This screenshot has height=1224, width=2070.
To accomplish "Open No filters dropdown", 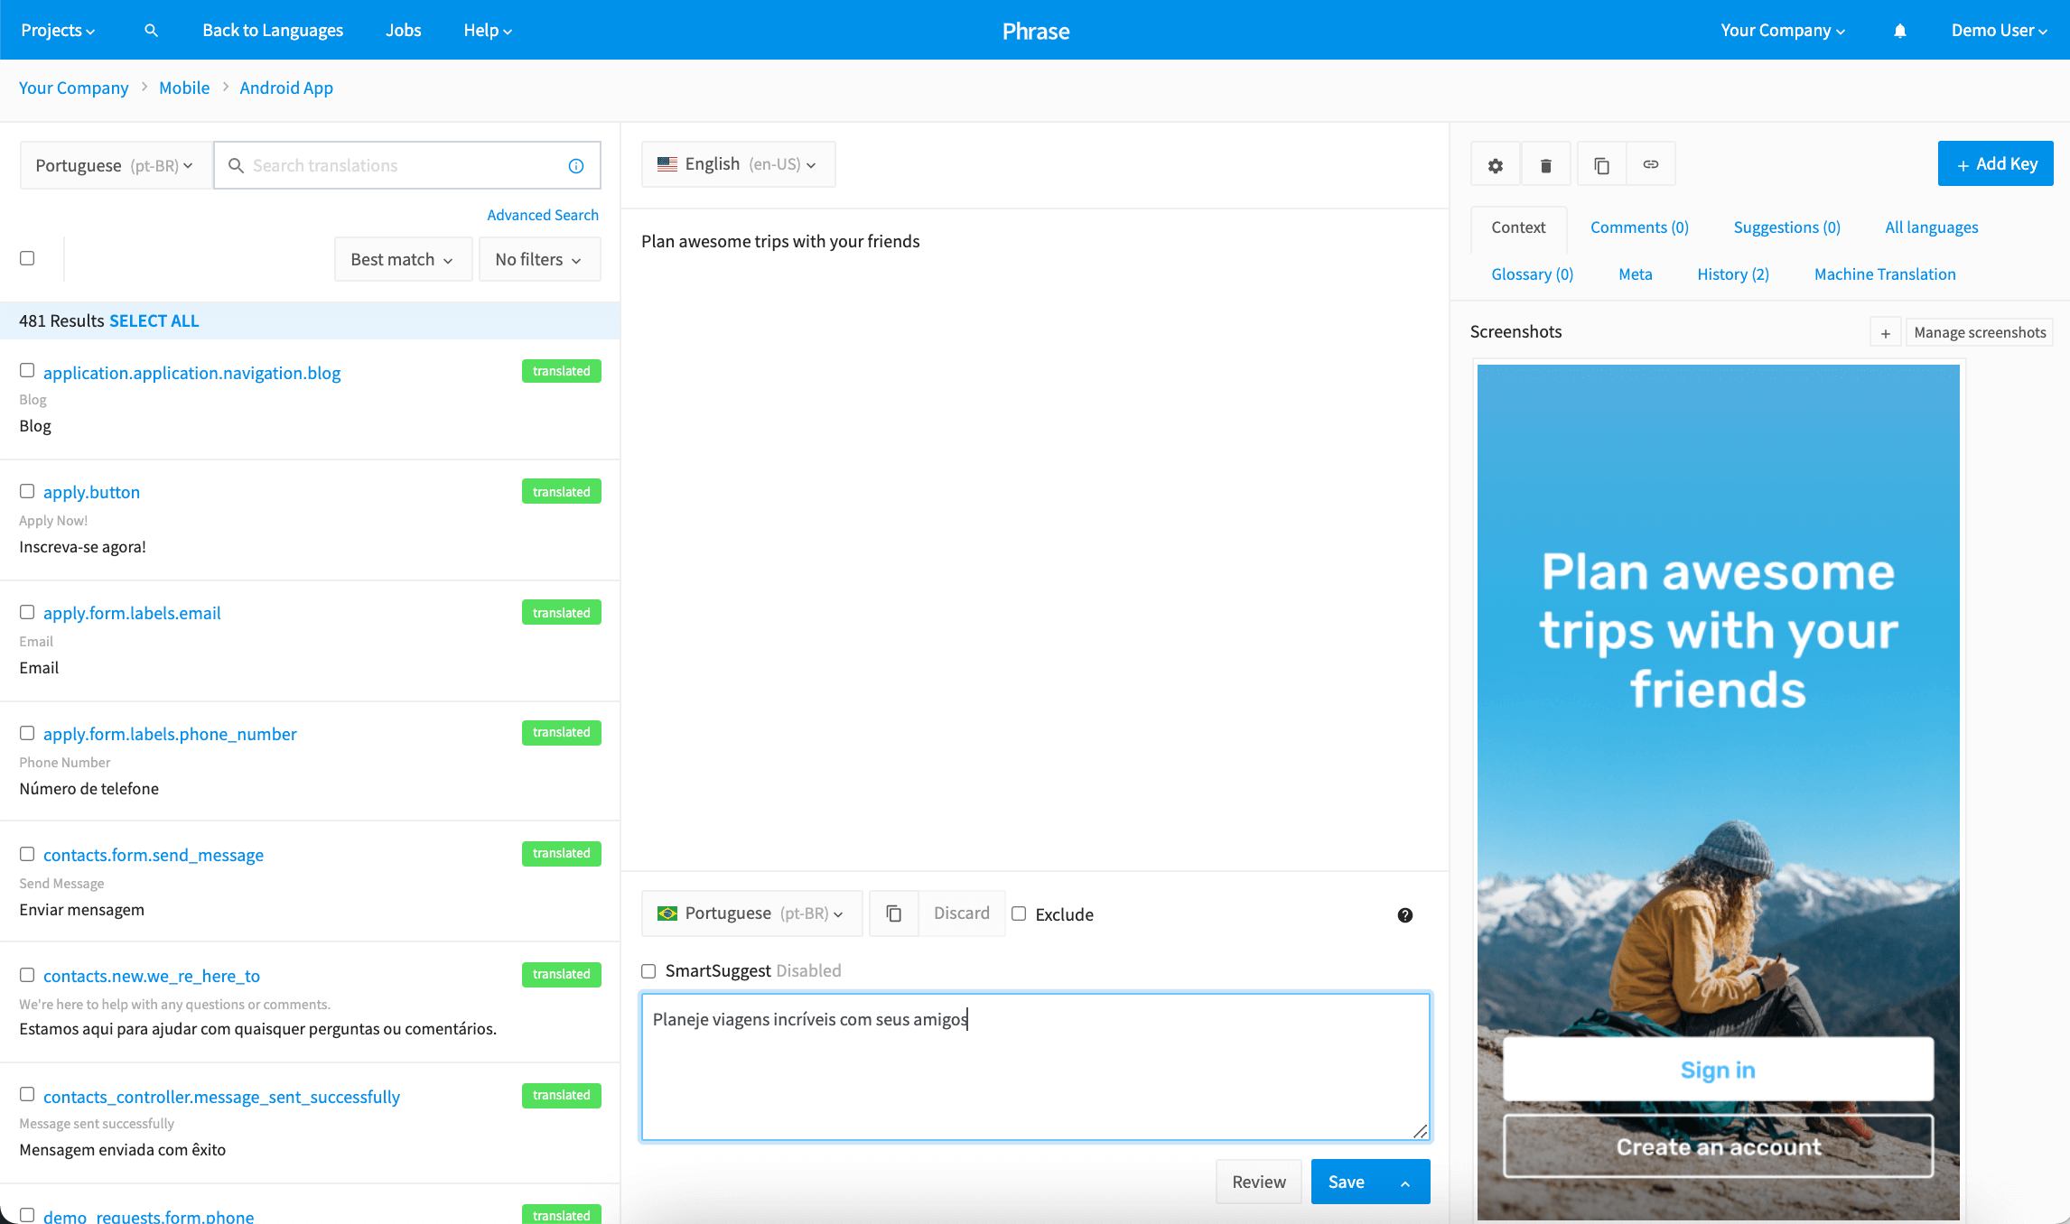I will (539, 260).
